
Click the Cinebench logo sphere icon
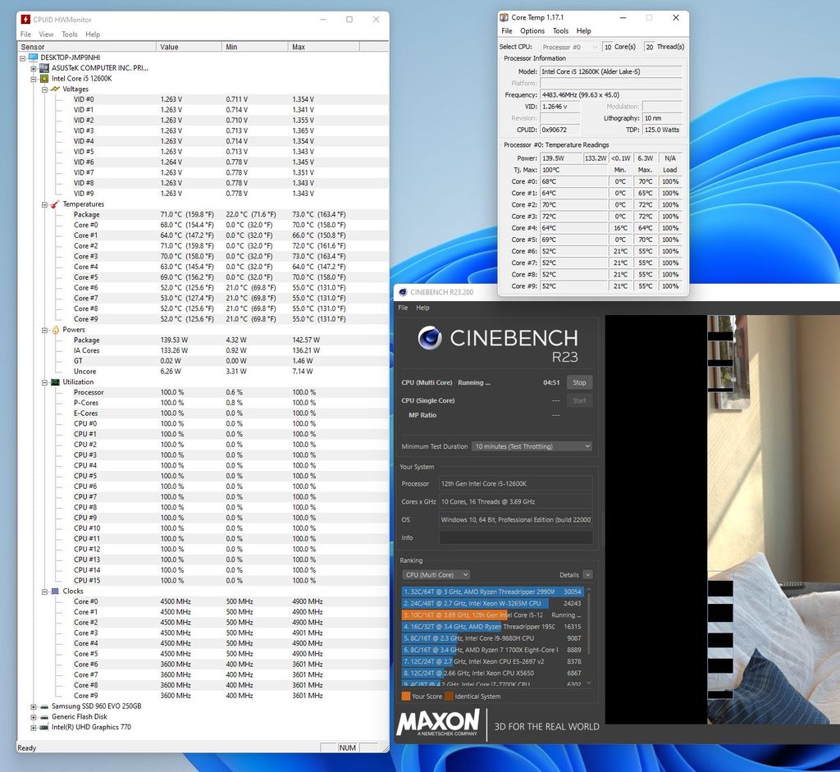(x=430, y=337)
